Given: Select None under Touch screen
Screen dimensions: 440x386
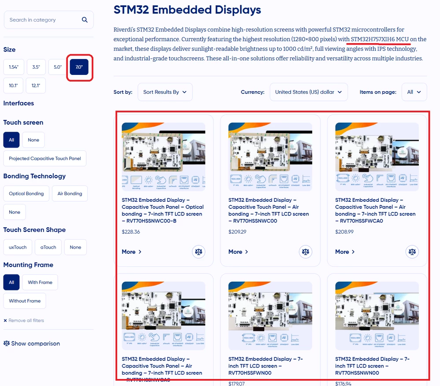Looking at the screenshot, I should coord(33,140).
